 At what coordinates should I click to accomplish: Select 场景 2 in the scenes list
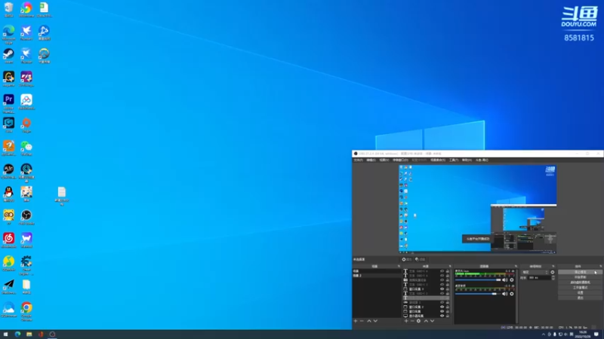pos(376,276)
